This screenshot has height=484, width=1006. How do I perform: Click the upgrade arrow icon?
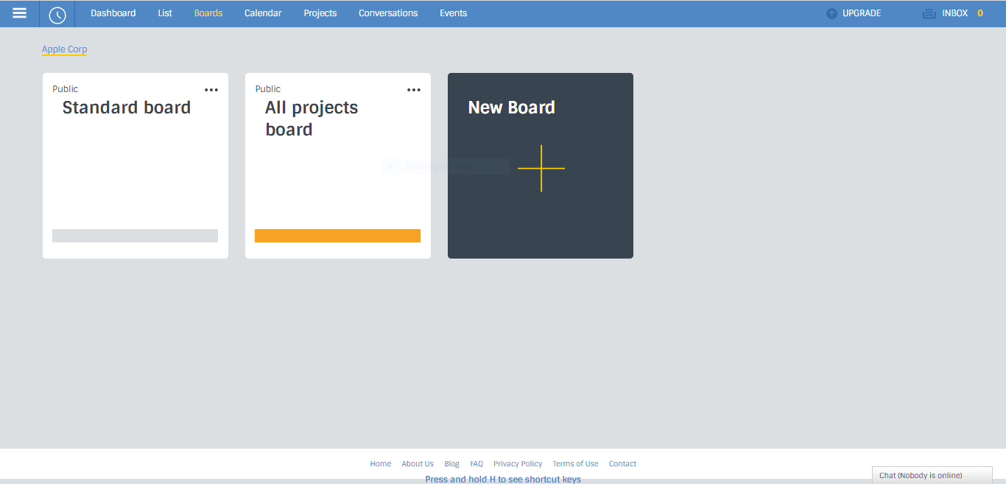[831, 13]
